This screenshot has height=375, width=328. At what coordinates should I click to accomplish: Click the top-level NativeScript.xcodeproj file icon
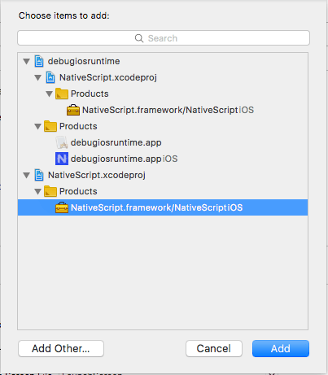click(x=39, y=175)
